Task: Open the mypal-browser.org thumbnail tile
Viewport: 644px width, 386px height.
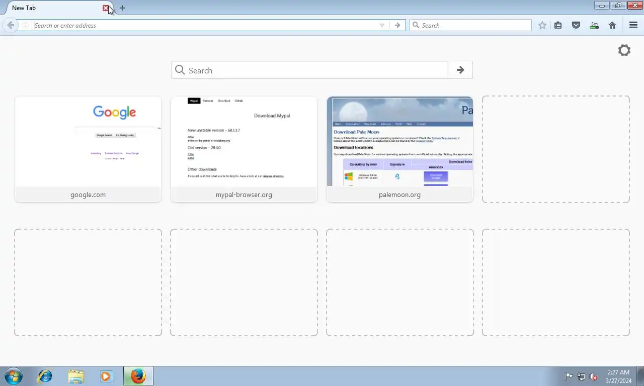Action: tap(244, 149)
